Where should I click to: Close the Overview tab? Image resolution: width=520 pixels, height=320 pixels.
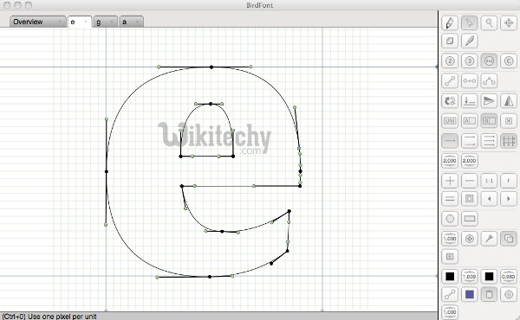60,22
